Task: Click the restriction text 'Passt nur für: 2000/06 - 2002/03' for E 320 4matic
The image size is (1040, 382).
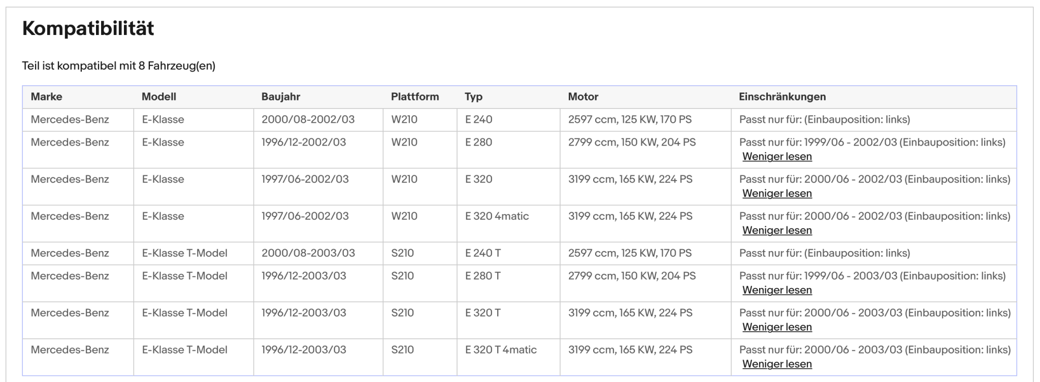Action: coord(875,216)
